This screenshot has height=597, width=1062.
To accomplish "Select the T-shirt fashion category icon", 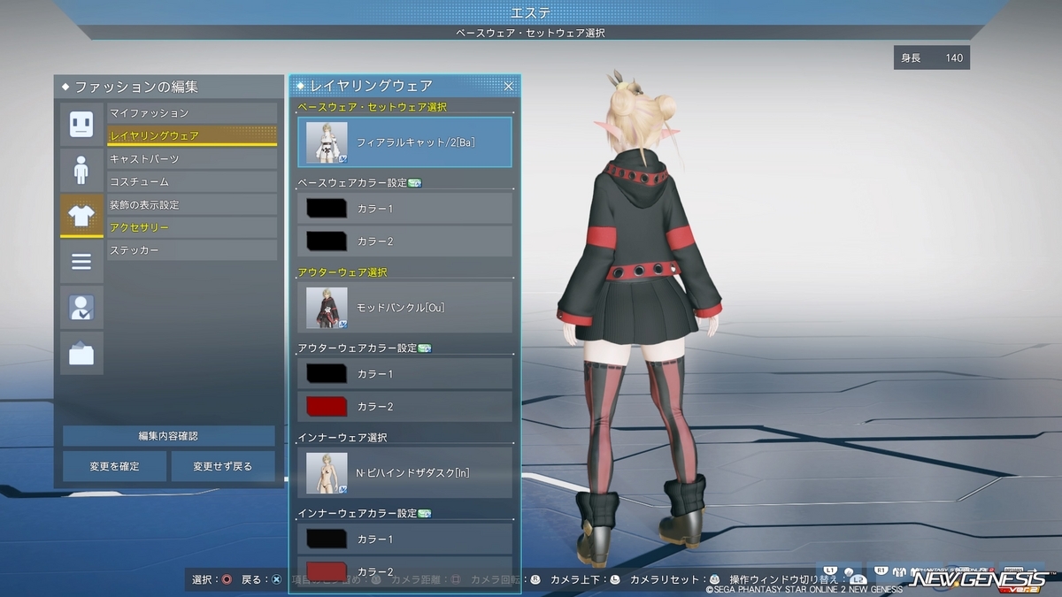I will pyautogui.click(x=81, y=215).
